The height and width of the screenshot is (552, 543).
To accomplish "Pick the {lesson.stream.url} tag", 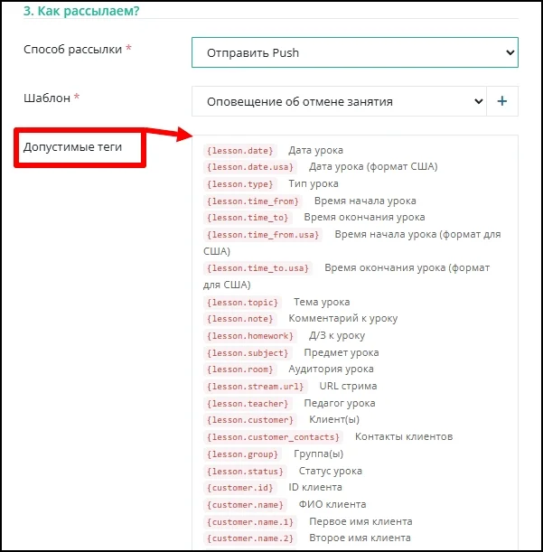I will [256, 387].
